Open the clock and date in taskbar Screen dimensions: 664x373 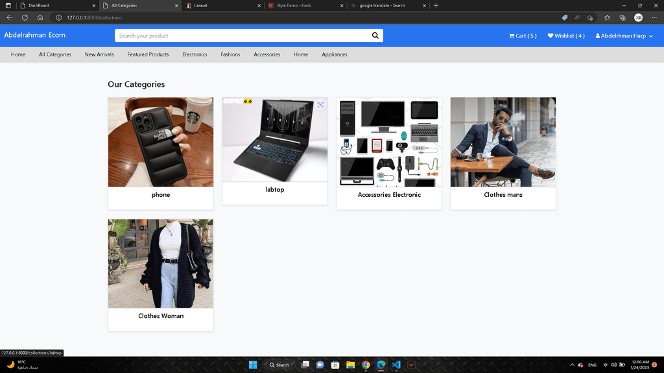(640, 365)
